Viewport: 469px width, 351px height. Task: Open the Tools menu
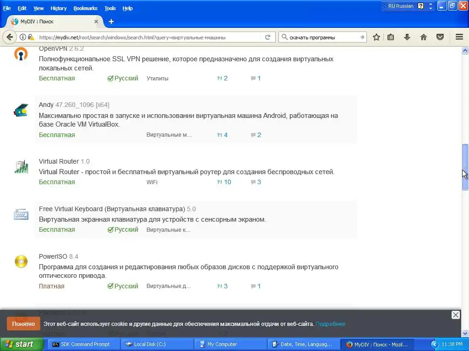click(110, 8)
